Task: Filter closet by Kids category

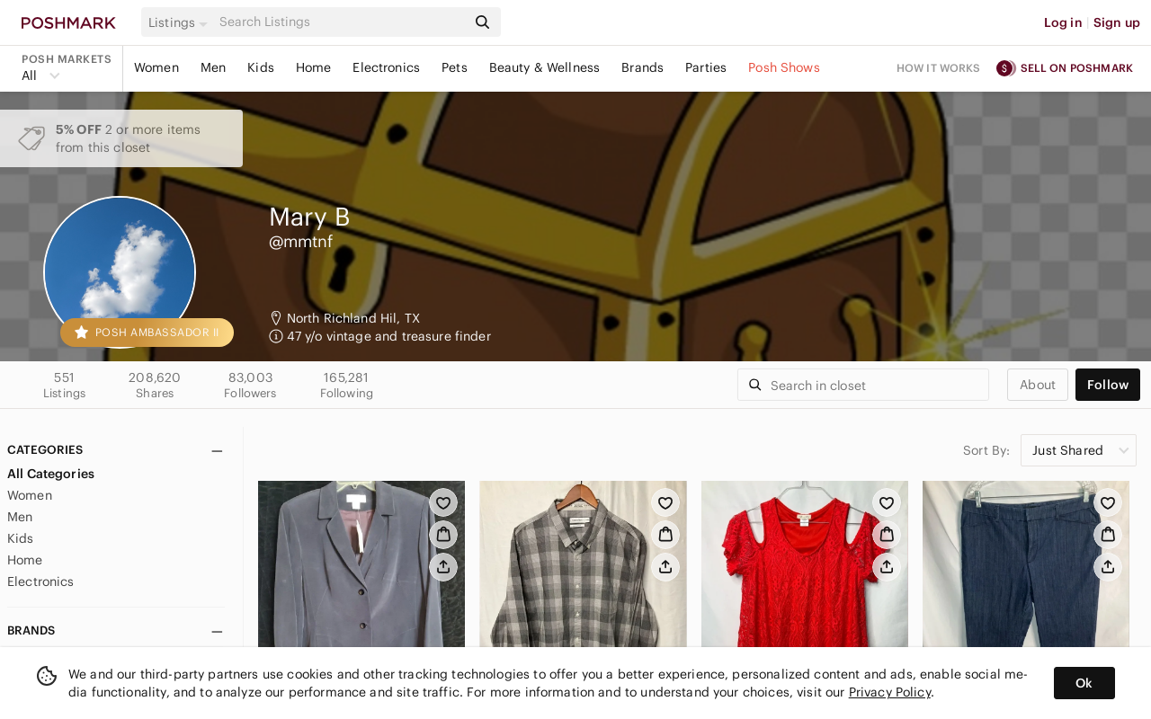Action: pos(20,538)
